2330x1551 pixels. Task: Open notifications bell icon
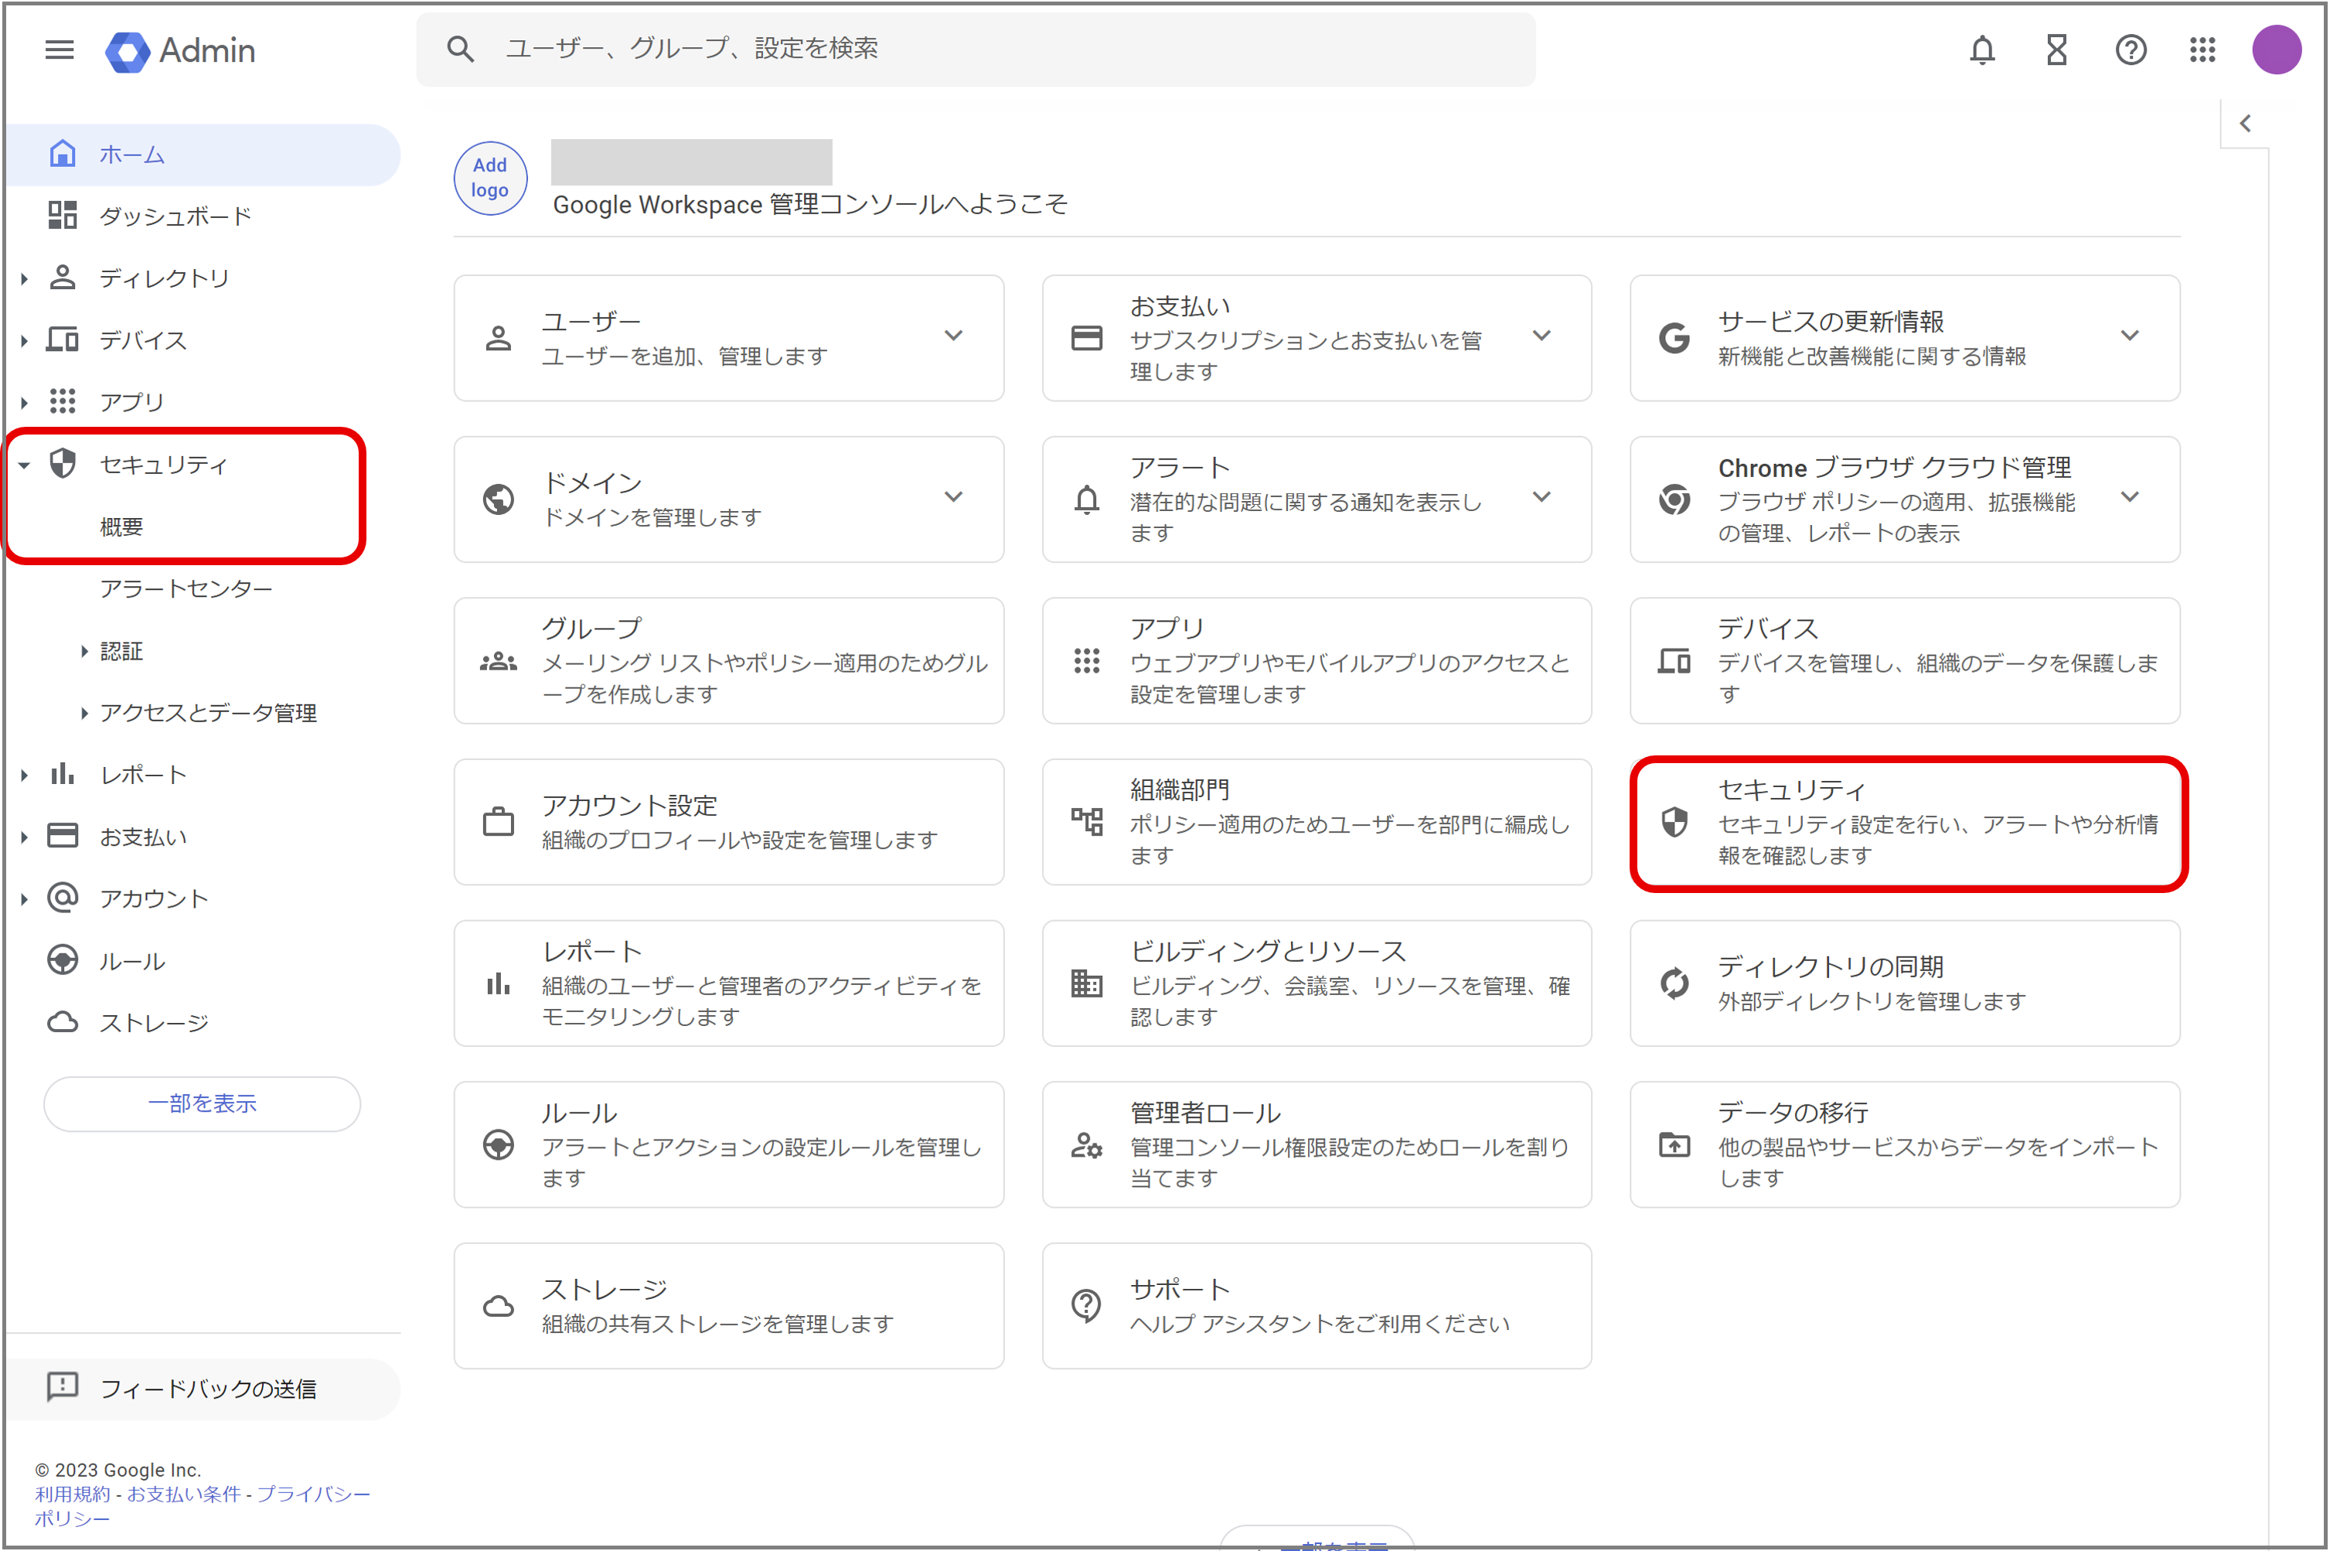1982,49
